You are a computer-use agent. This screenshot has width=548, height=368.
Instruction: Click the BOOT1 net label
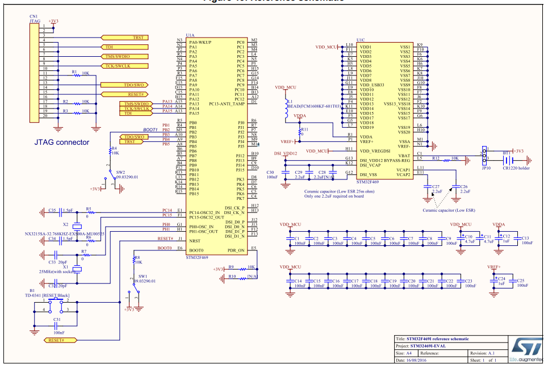(x=150, y=129)
